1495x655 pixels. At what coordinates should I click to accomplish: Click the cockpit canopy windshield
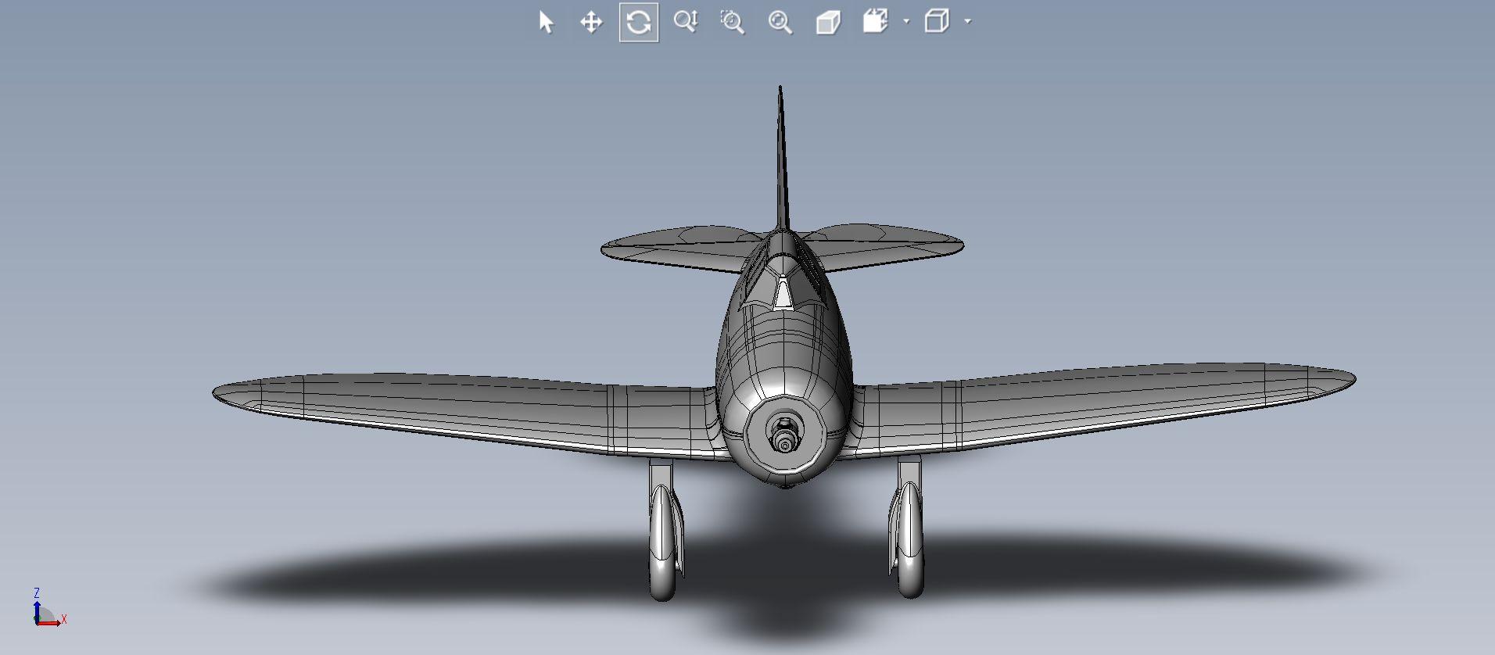(x=782, y=294)
